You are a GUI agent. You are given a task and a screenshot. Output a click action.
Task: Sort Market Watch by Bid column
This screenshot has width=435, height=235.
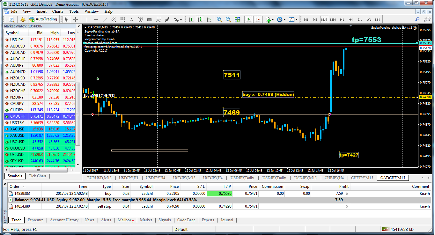coord(36,33)
